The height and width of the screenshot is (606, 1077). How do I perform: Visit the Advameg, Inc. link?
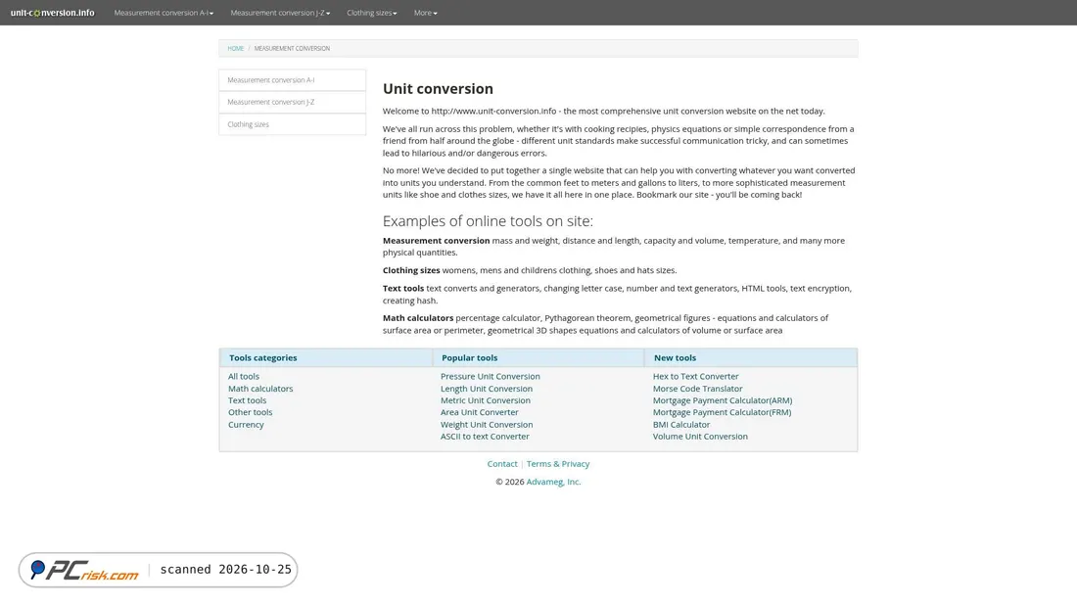pos(553,482)
